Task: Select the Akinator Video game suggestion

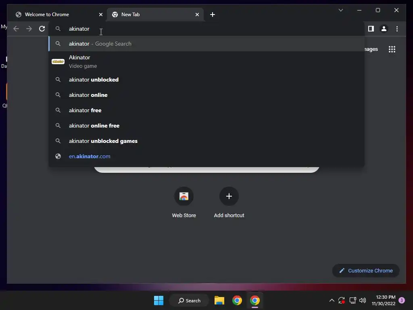Action: [206, 62]
